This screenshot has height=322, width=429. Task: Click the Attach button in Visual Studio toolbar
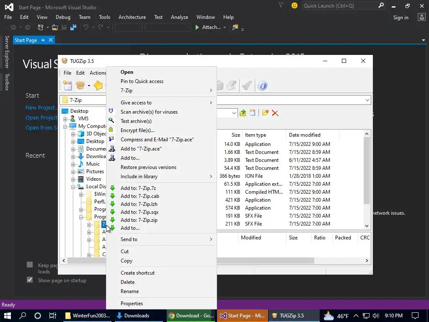pos(208,27)
